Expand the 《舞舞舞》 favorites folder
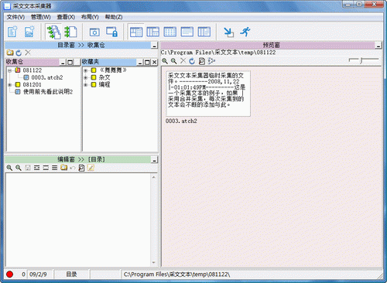This screenshot has width=387, height=283. pos(85,70)
